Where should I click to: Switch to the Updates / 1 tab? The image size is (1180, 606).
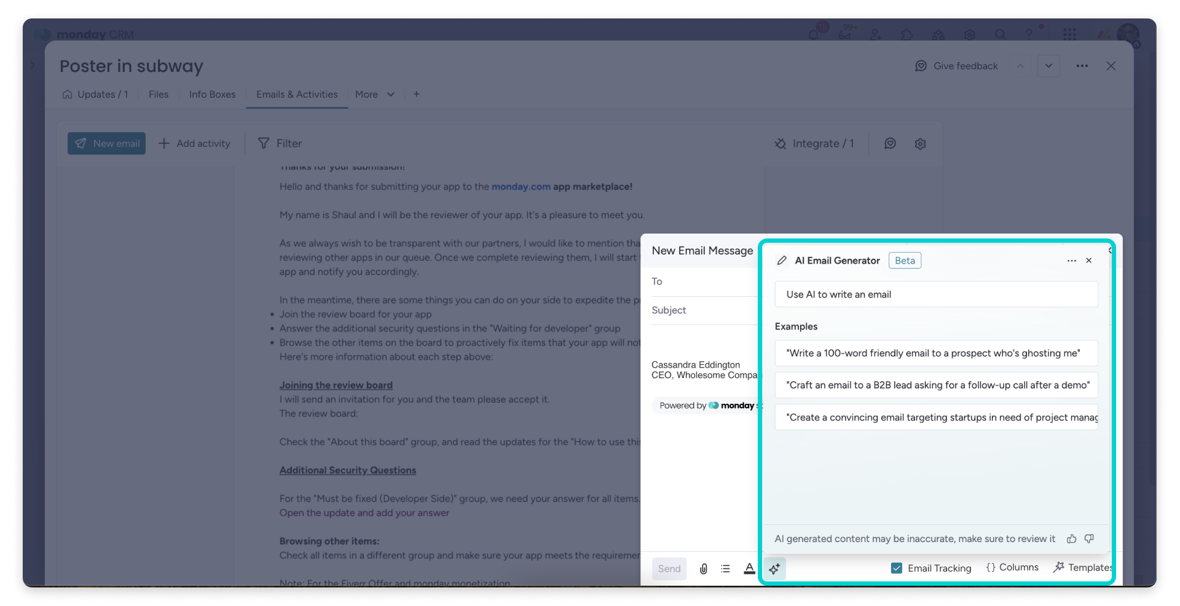(95, 94)
